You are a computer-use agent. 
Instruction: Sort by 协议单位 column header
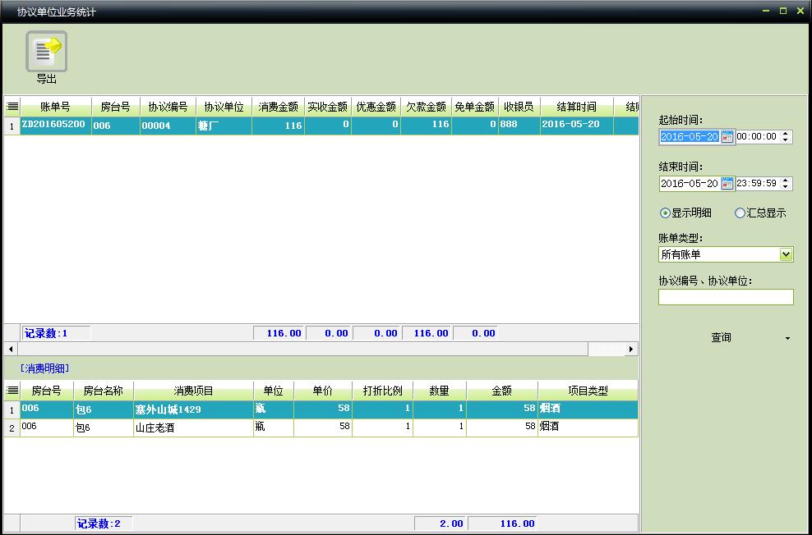[x=224, y=107]
